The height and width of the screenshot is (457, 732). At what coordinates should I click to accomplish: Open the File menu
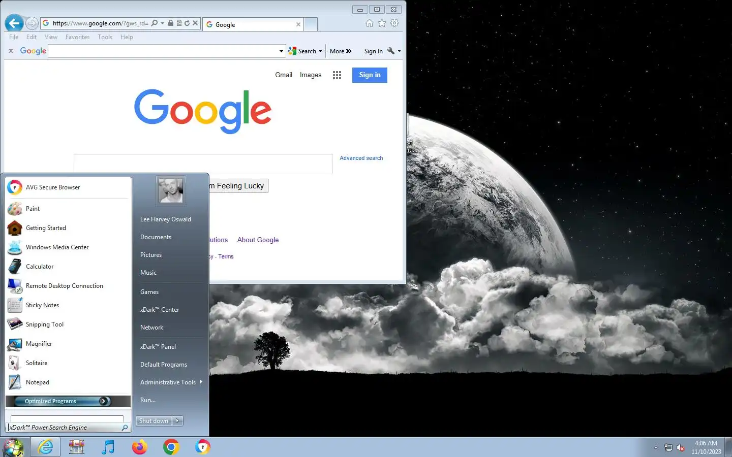[14, 37]
